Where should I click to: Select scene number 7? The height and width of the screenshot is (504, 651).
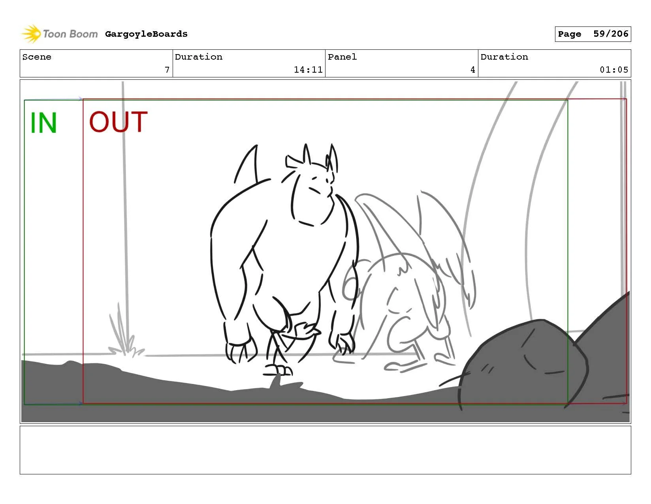167,70
